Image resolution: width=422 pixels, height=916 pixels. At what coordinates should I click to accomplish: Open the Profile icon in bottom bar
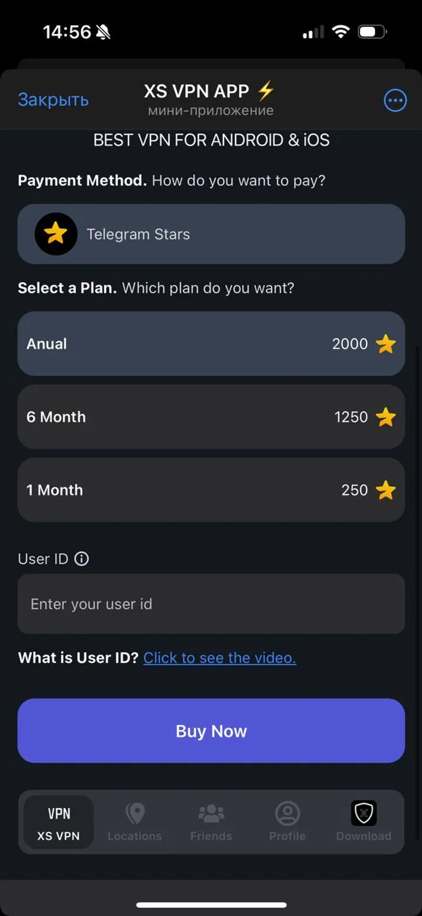[287, 814]
